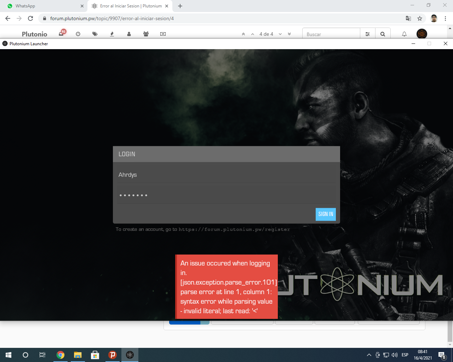Viewport: 453px width, 362px height.
Task: Open Chrome from the taskbar
Action: click(x=61, y=355)
